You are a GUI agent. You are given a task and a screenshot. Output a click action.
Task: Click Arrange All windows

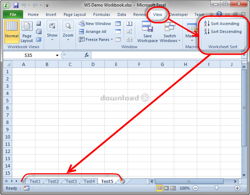[92, 32]
